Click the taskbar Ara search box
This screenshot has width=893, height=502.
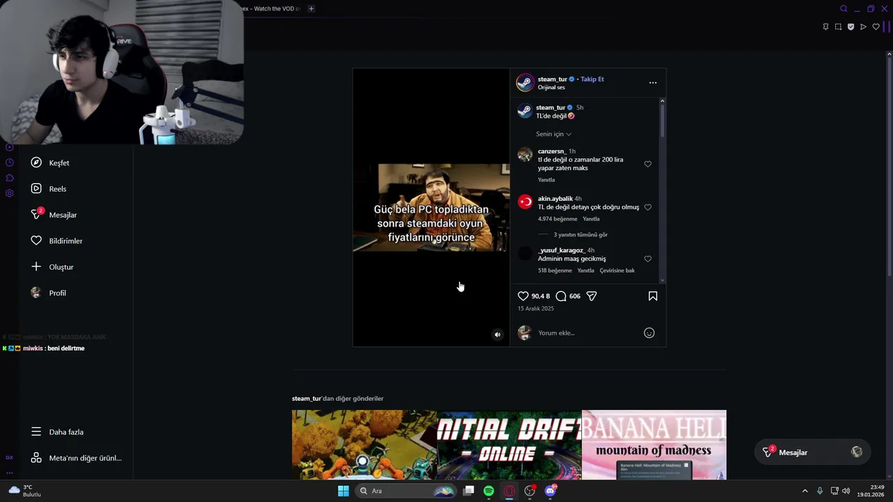(x=405, y=491)
